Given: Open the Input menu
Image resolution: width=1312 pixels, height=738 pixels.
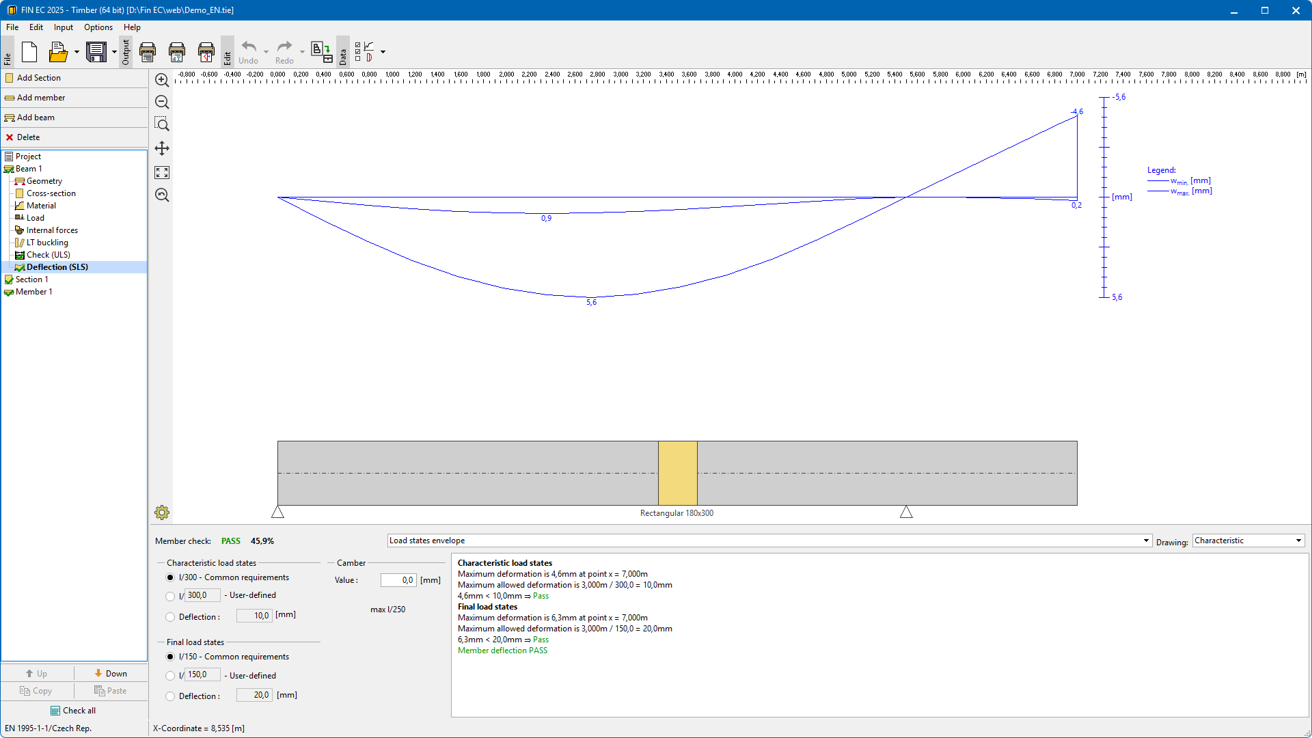Looking at the screenshot, I should click(64, 27).
